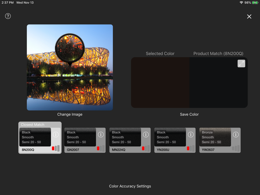Expand the color comparison to fullscreen
This screenshot has height=195, width=260.
241,63
